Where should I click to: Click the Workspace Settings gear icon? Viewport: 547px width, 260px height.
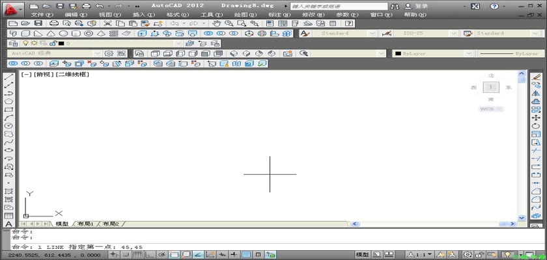(109, 53)
